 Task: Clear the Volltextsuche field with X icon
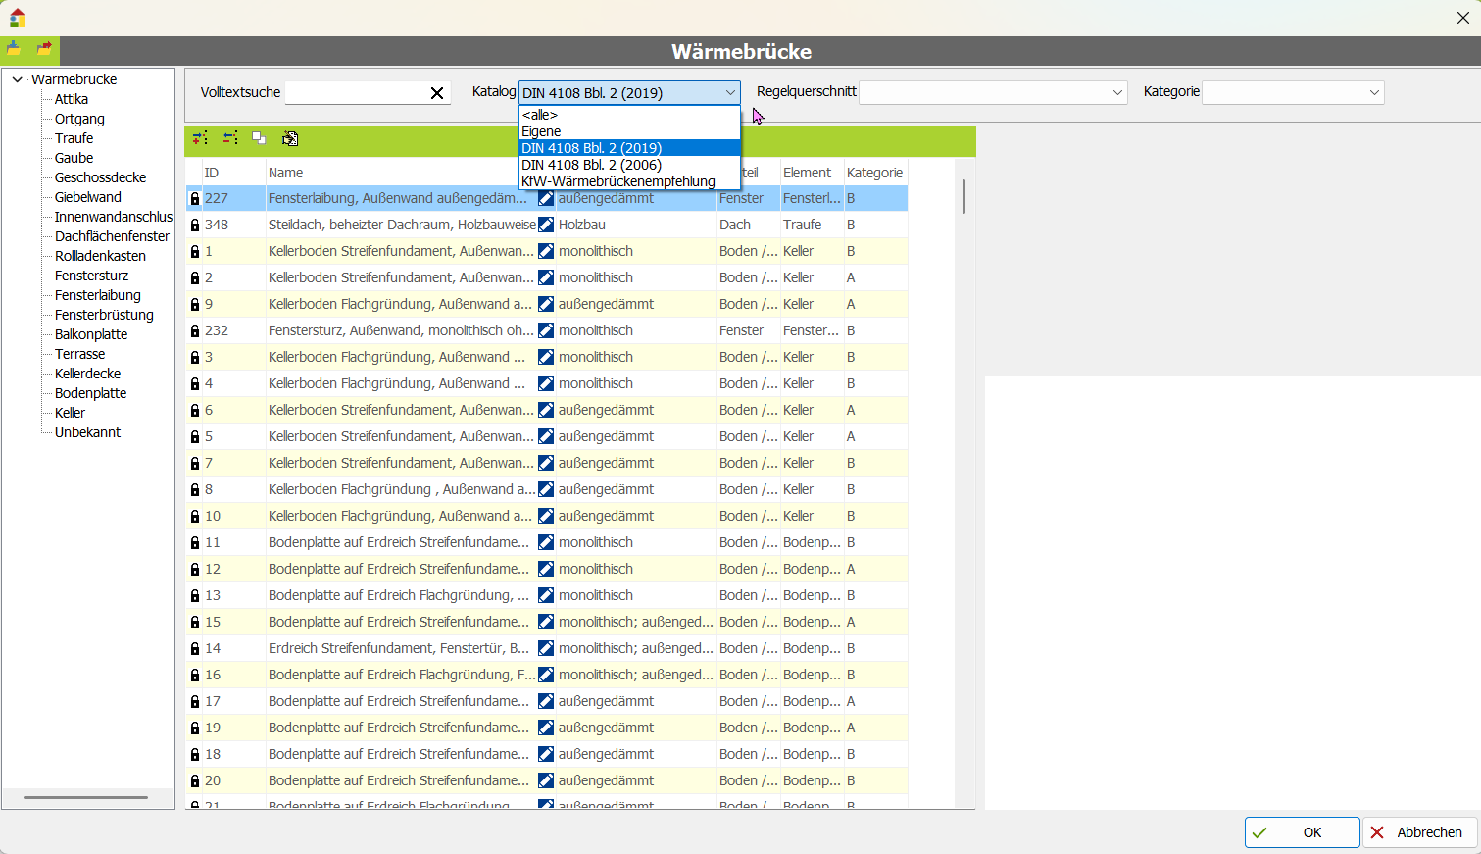click(437, 93)
